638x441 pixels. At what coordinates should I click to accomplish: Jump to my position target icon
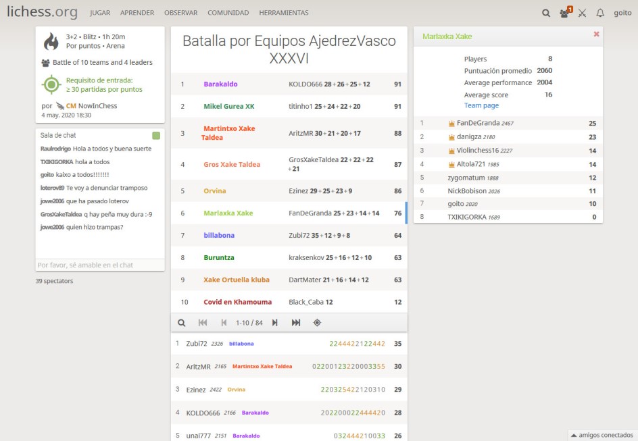point(317,323)
